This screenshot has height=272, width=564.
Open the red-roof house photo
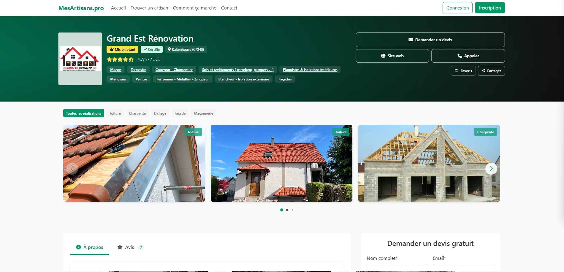[281, 163]
